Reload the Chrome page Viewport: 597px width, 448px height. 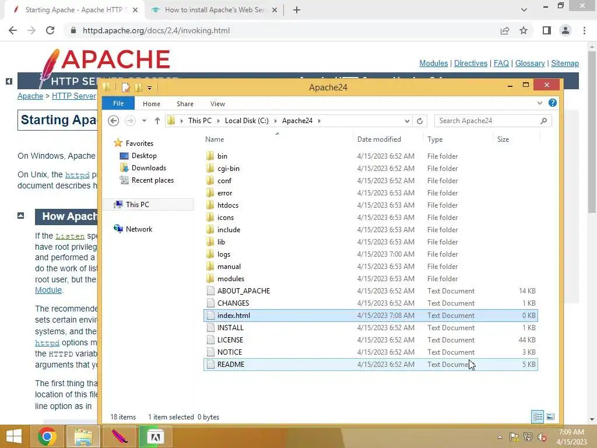coord(50,30)
